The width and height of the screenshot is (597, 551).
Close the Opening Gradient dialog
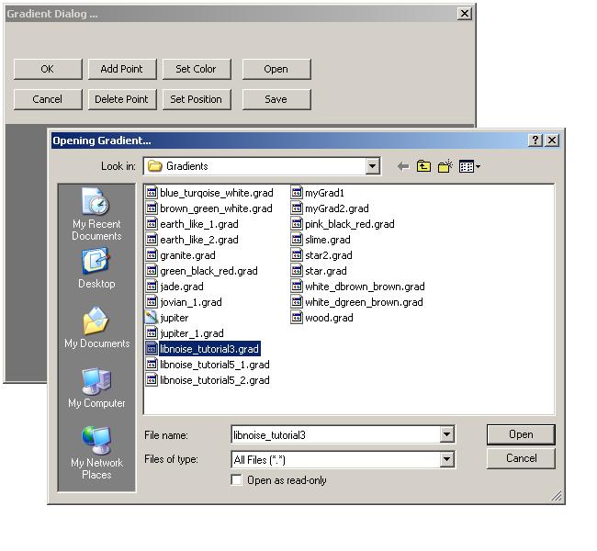pos(552,141)
